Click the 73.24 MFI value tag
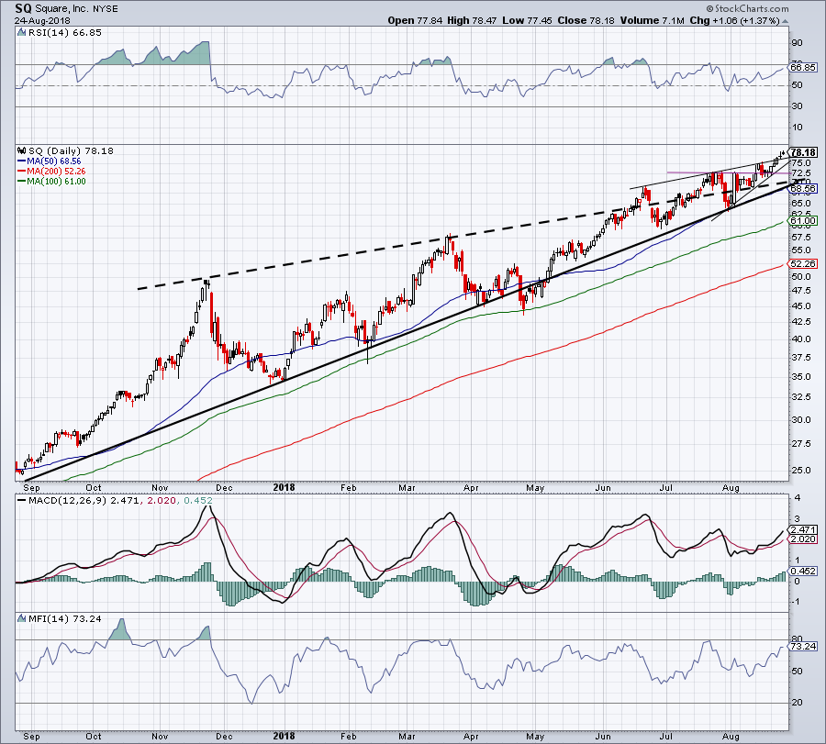This screenshot has height=744, width=826. (803, 646)
